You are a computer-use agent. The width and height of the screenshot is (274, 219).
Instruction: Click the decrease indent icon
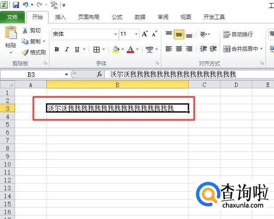[x=203, y=49]
